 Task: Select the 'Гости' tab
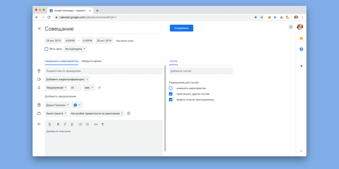(x=173, y=61)
